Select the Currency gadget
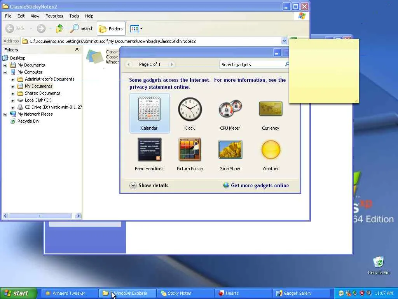 pyautogui.click(x=271, y=113)
